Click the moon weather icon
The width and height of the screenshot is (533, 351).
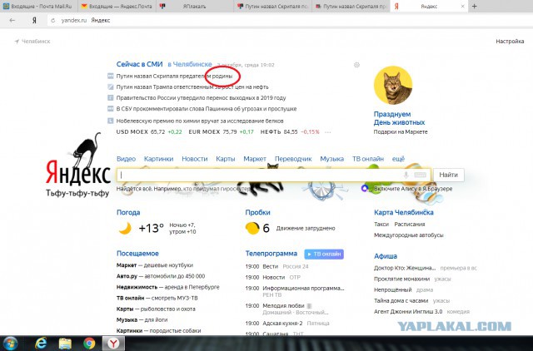tap(125, 228)
